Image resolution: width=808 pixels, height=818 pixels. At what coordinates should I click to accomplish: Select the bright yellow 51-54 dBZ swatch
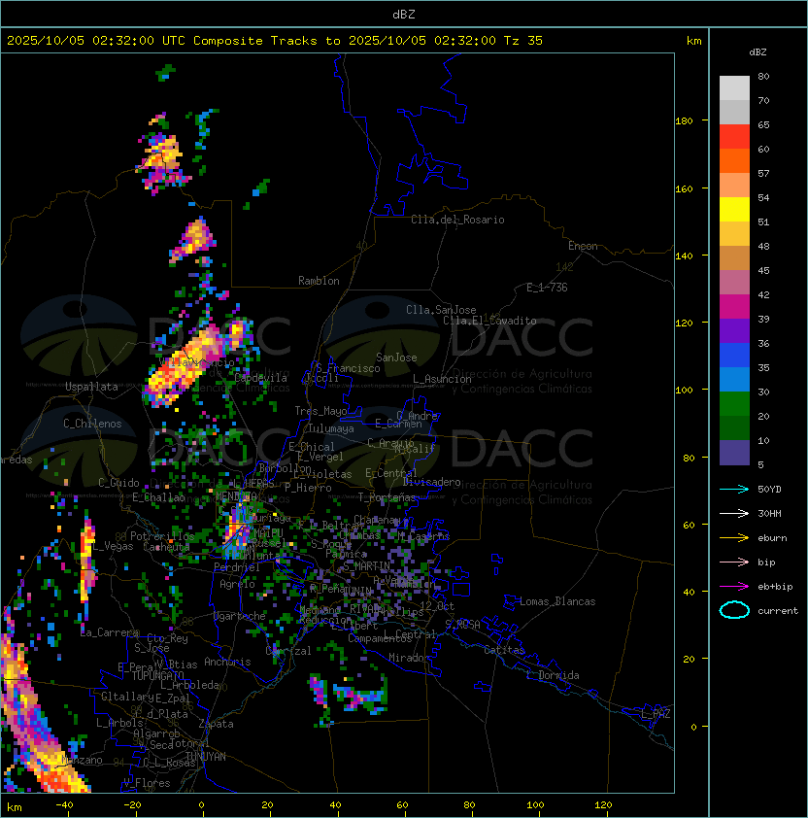(x=734, y=210)
